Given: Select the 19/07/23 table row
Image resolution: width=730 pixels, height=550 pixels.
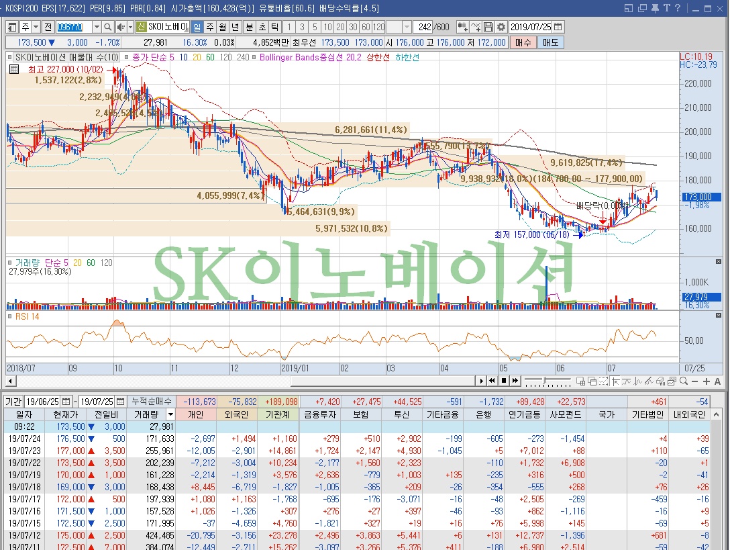Looking at the screenshot, I should click(x=357, y=451).
